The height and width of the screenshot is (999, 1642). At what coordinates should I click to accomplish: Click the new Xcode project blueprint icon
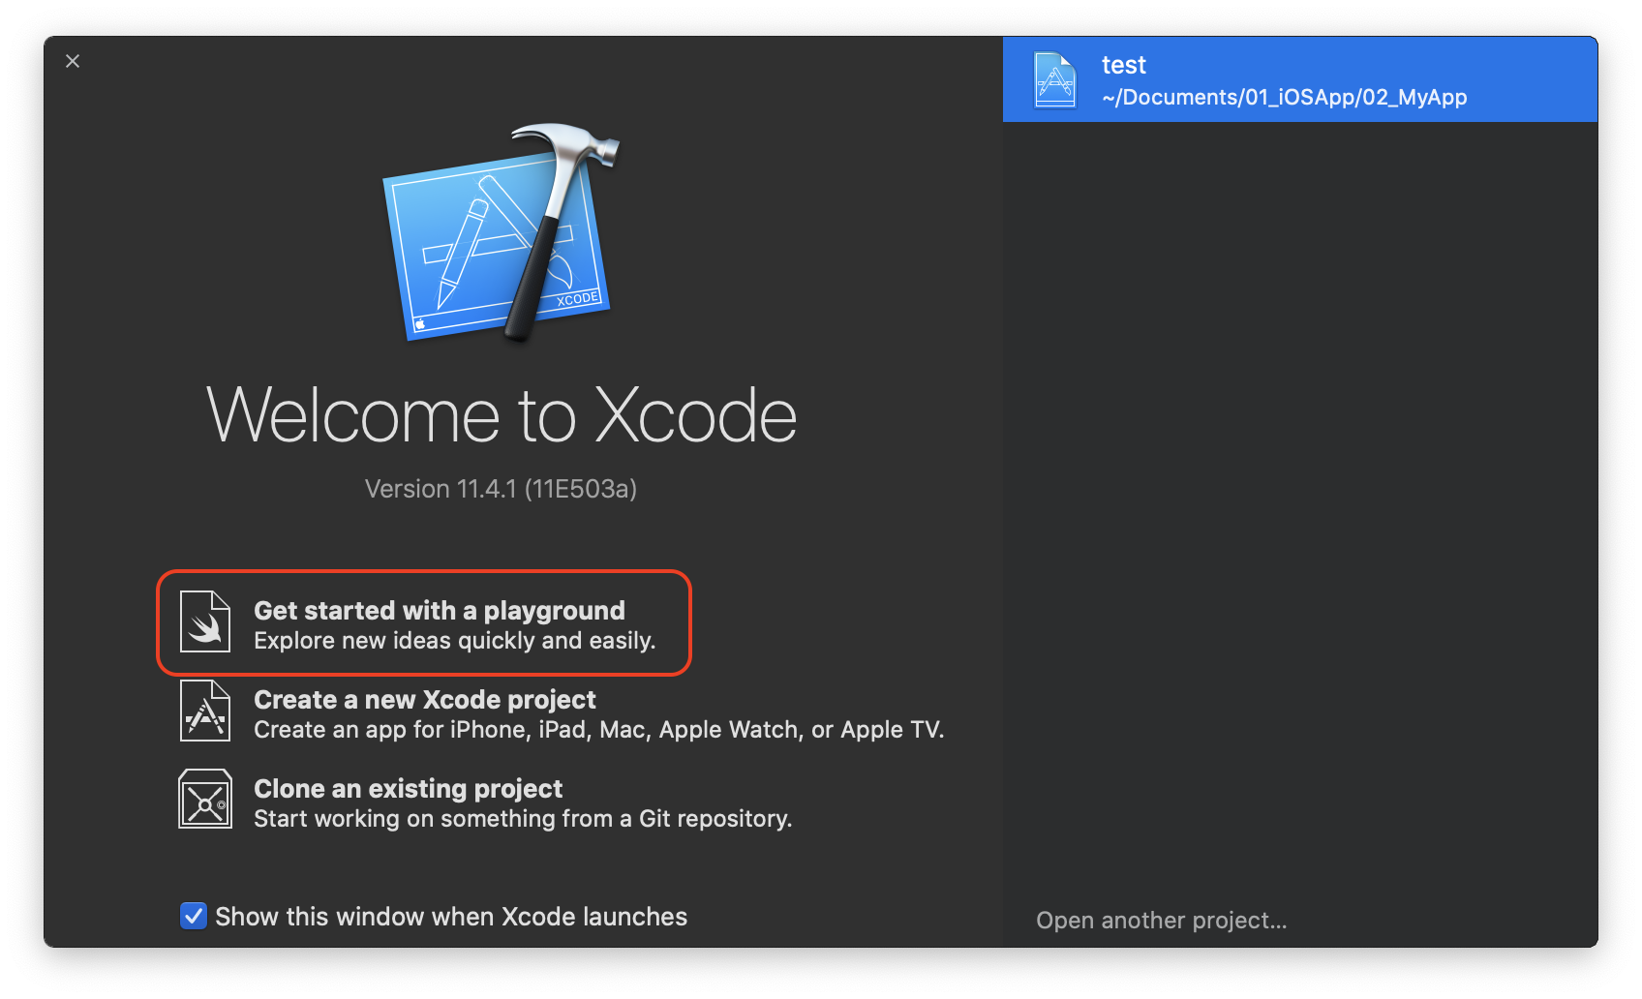point(205,711)
